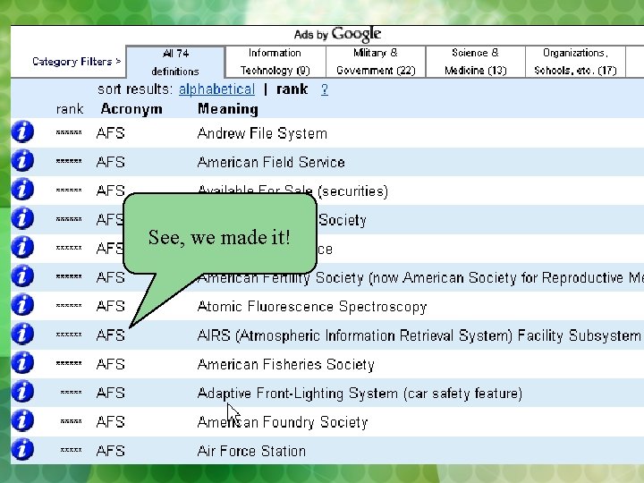Viewport: 644px width, 483px height.
Task: Select the All 74 definitions tab
Action: point(175,62)
